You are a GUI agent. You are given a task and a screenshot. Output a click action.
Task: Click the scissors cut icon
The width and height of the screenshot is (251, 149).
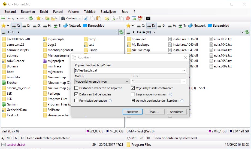(x=86, y=18)
